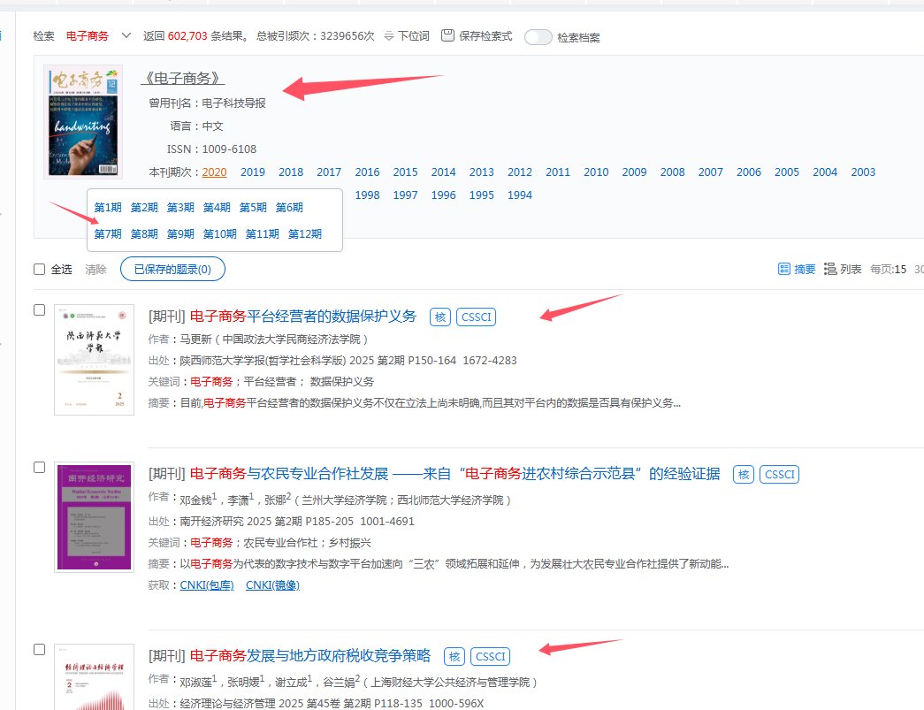The width and height of the screenshot is (924, 710).
Task: Click the 核 badge on 数据保护义务 article
Action: tap(440, 317)
